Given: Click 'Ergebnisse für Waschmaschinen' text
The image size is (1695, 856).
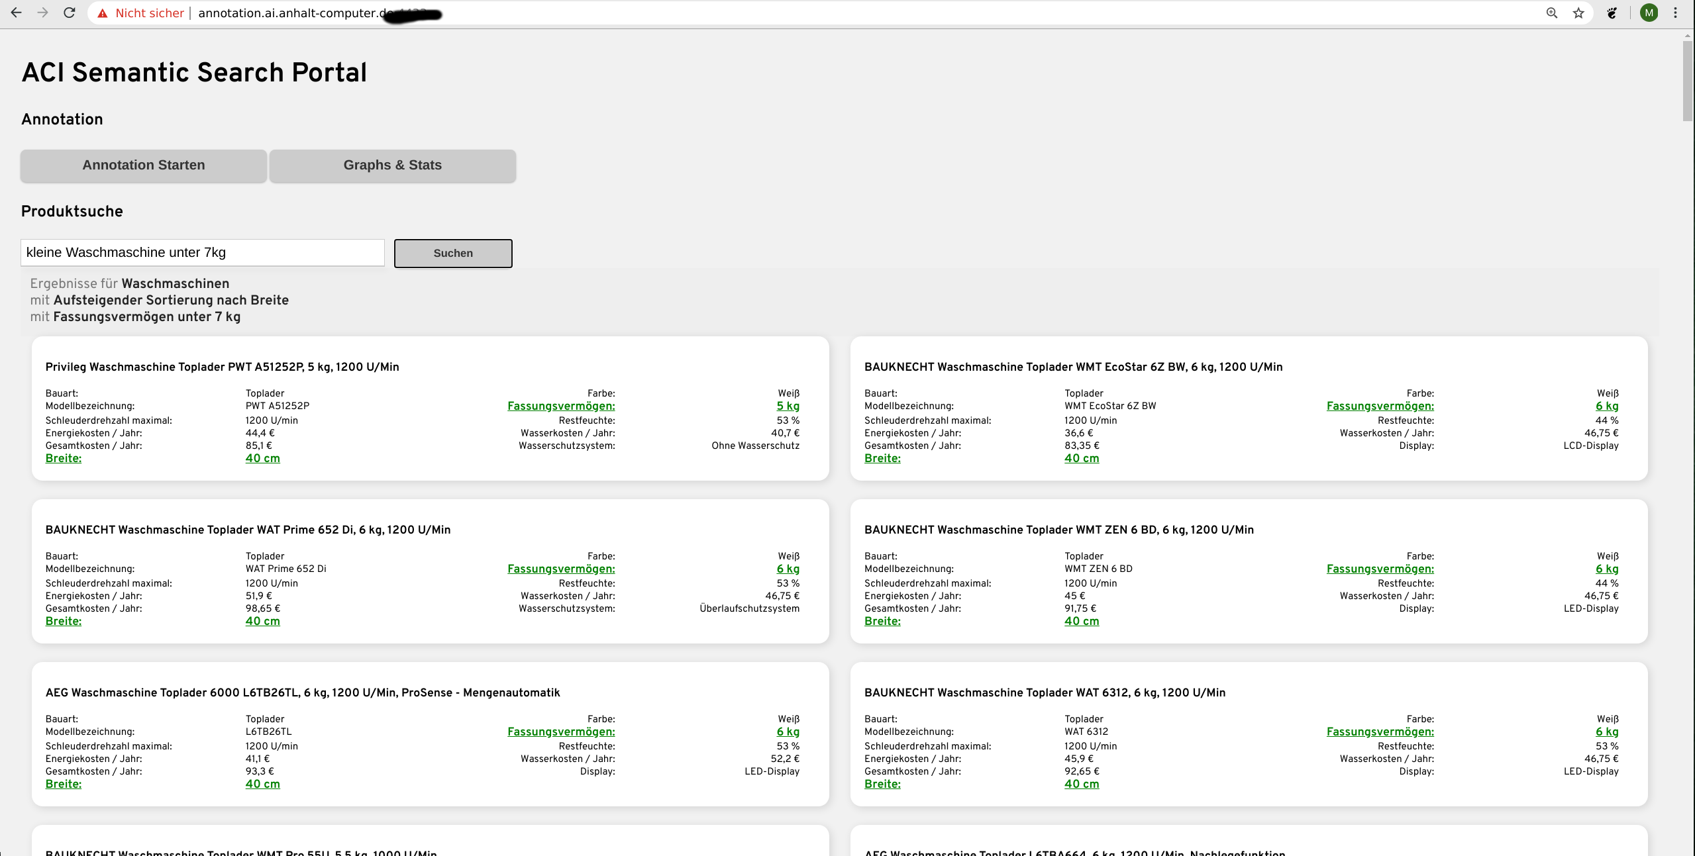Looking at the screenshot, I should 130,284.
